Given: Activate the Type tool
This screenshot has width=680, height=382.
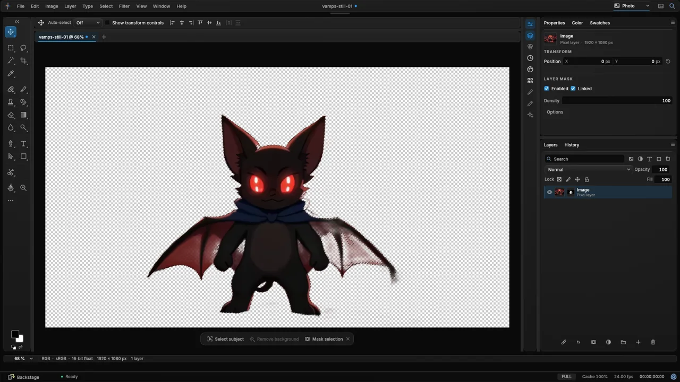Looking at the screenshot, I should 23,144.
